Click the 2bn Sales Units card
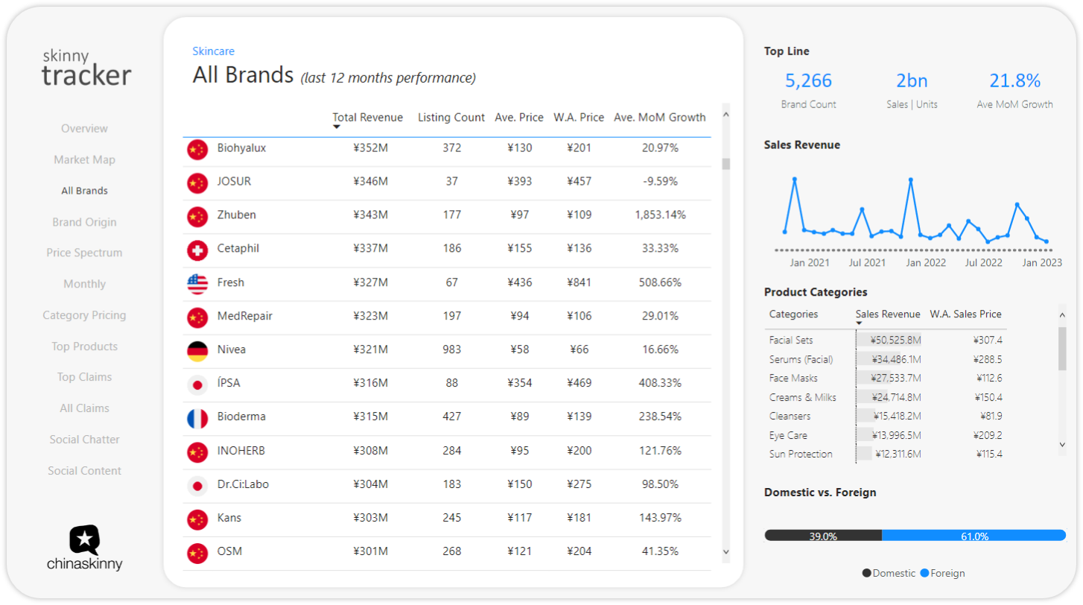Viewport: 1083px width, 605px height. [x=912, y=89]
